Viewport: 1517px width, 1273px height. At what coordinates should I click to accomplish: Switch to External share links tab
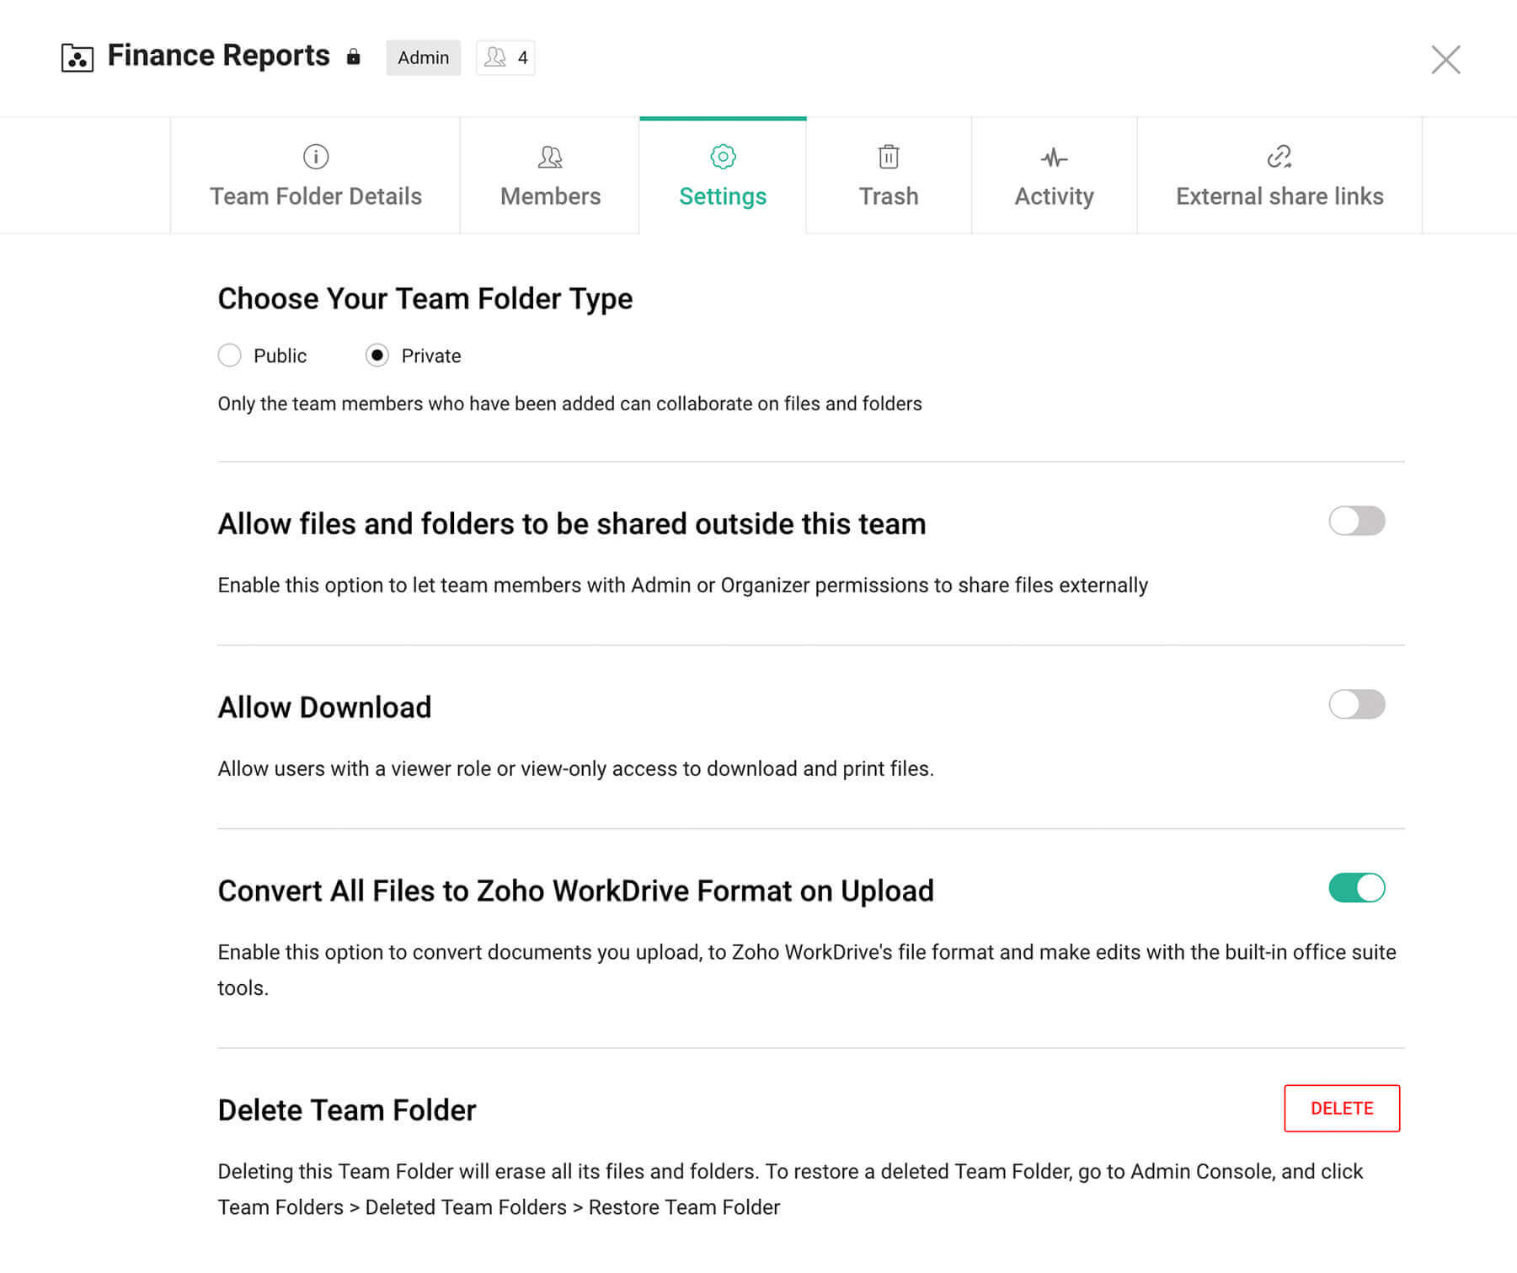coord(1279,195)
